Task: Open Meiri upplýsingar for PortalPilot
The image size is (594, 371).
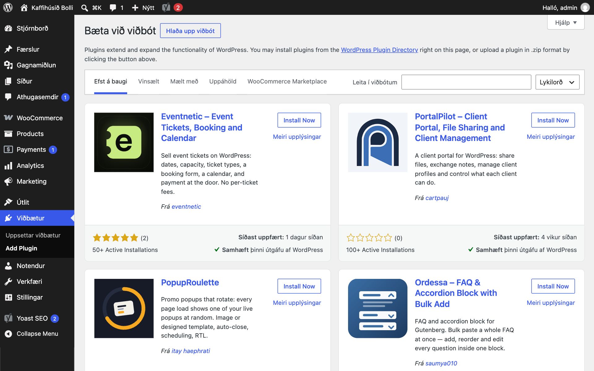Action: [551, 137]
